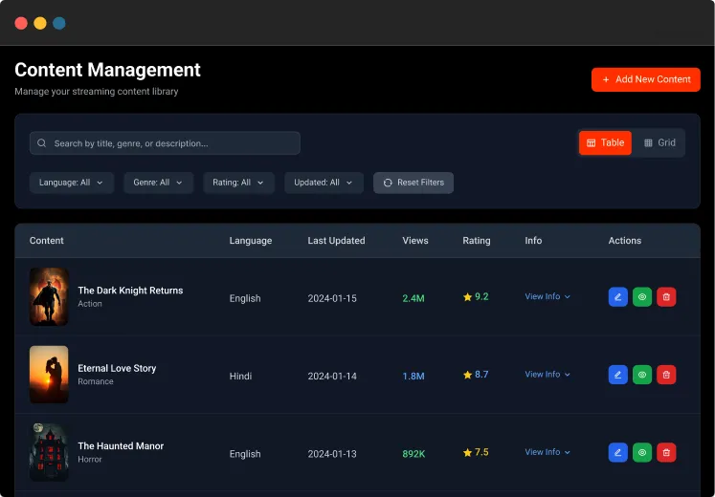Delete The Haunted Manor entry
The height and width of the screenshot is (497, 715).
tap(666, 452)
